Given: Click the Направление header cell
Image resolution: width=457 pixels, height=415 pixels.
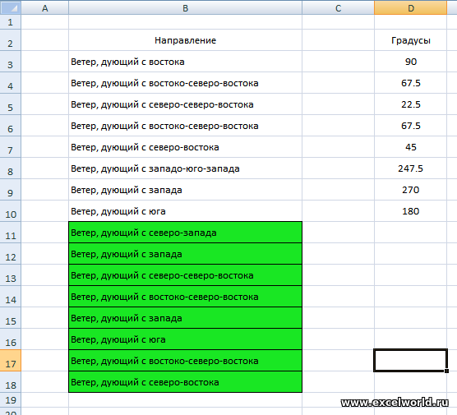Looking at the screenshot, I should pos(186,40).
